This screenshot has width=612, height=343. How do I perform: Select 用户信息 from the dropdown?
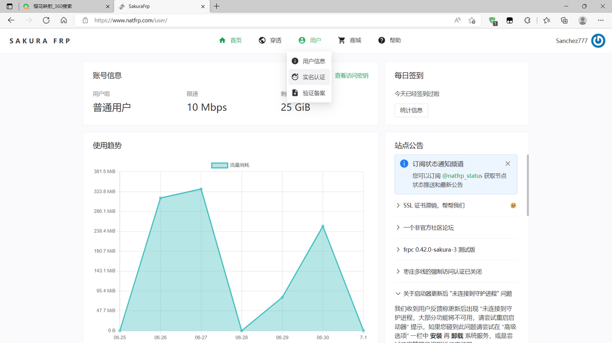(x=309, y=61)
